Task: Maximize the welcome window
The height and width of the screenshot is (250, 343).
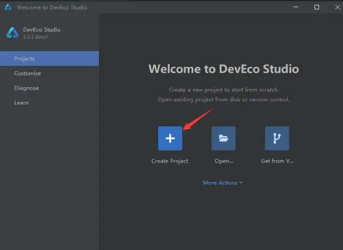Action: (317, 7)
